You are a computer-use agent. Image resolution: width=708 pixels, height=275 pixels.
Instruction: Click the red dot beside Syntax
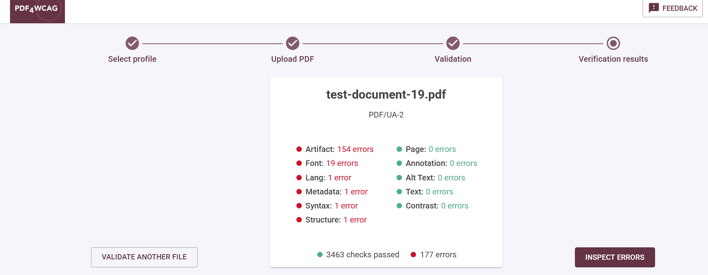[299, 206]
